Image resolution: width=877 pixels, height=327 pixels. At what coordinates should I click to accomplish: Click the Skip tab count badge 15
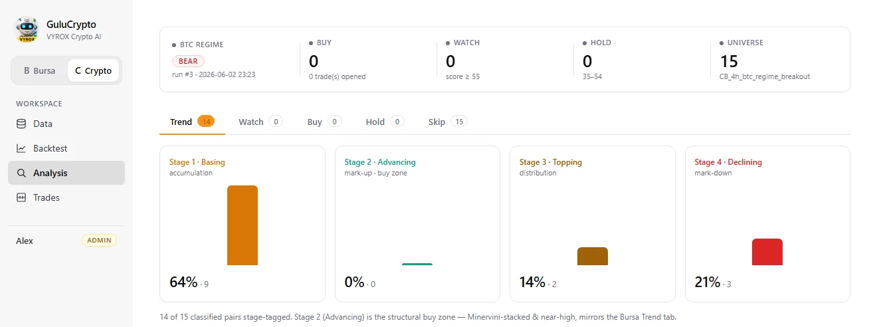(458, 122)
